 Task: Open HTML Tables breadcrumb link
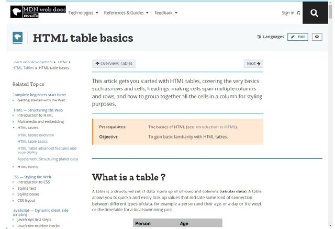tap(24, 67)
